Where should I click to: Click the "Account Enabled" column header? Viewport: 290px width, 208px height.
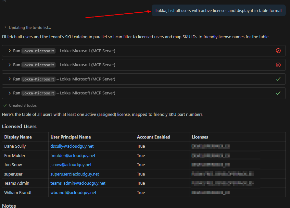click(x=153, y=137)
